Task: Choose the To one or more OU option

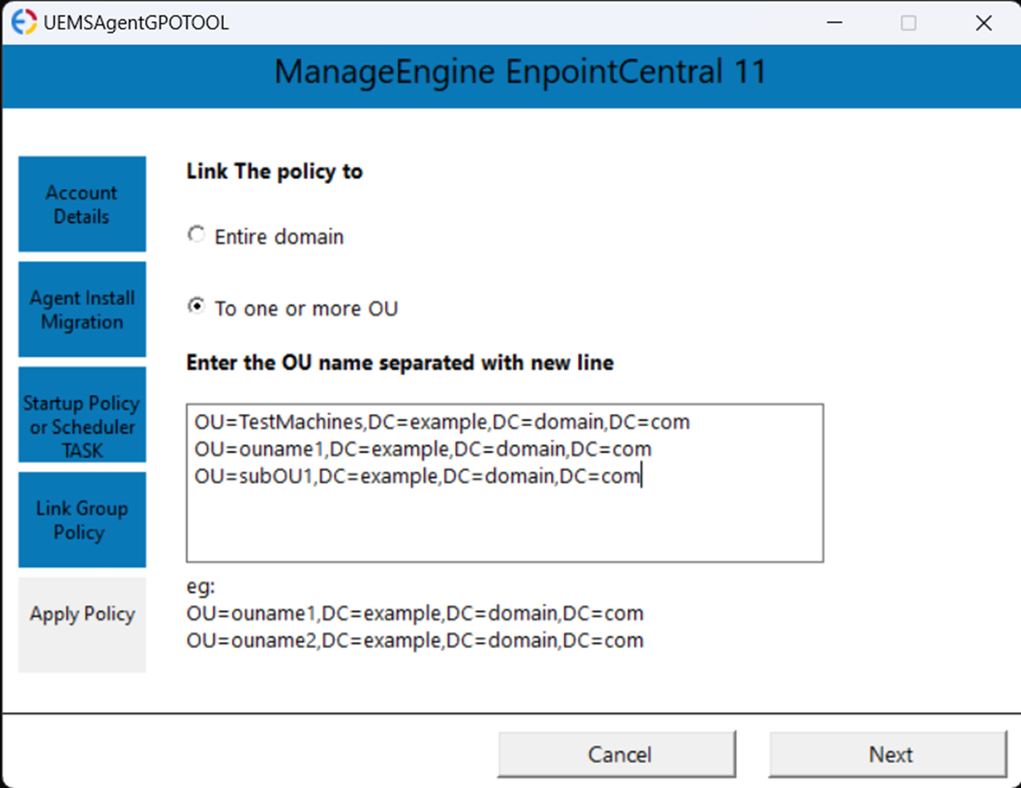Action: coord(197,307)
